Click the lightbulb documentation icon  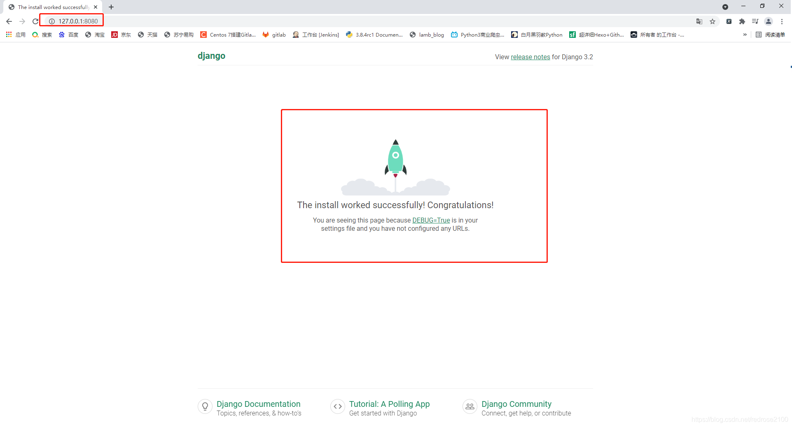tap(205, 406)
